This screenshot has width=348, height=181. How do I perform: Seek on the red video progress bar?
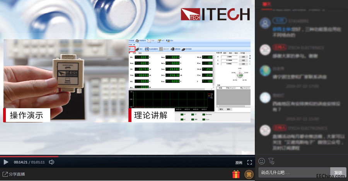29,156
